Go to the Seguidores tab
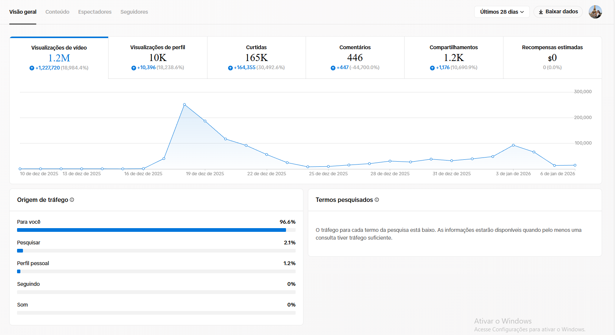The height and width of the screenshot is (335, 615). pos(134,12)
